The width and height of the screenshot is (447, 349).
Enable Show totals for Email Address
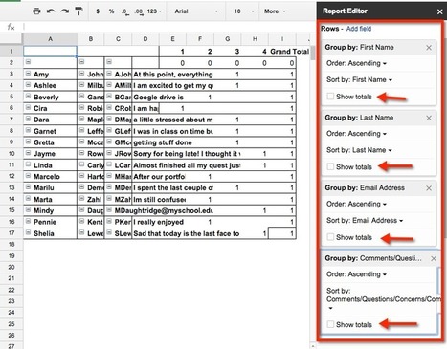(330, 237)
